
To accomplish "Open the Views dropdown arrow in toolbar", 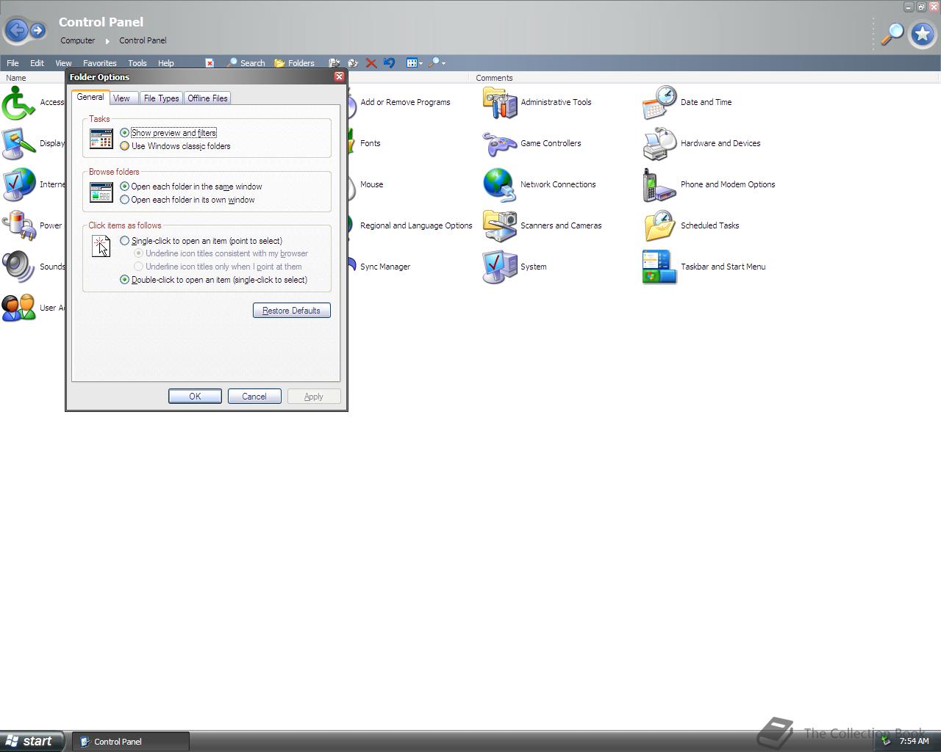I will click(421, 63).
